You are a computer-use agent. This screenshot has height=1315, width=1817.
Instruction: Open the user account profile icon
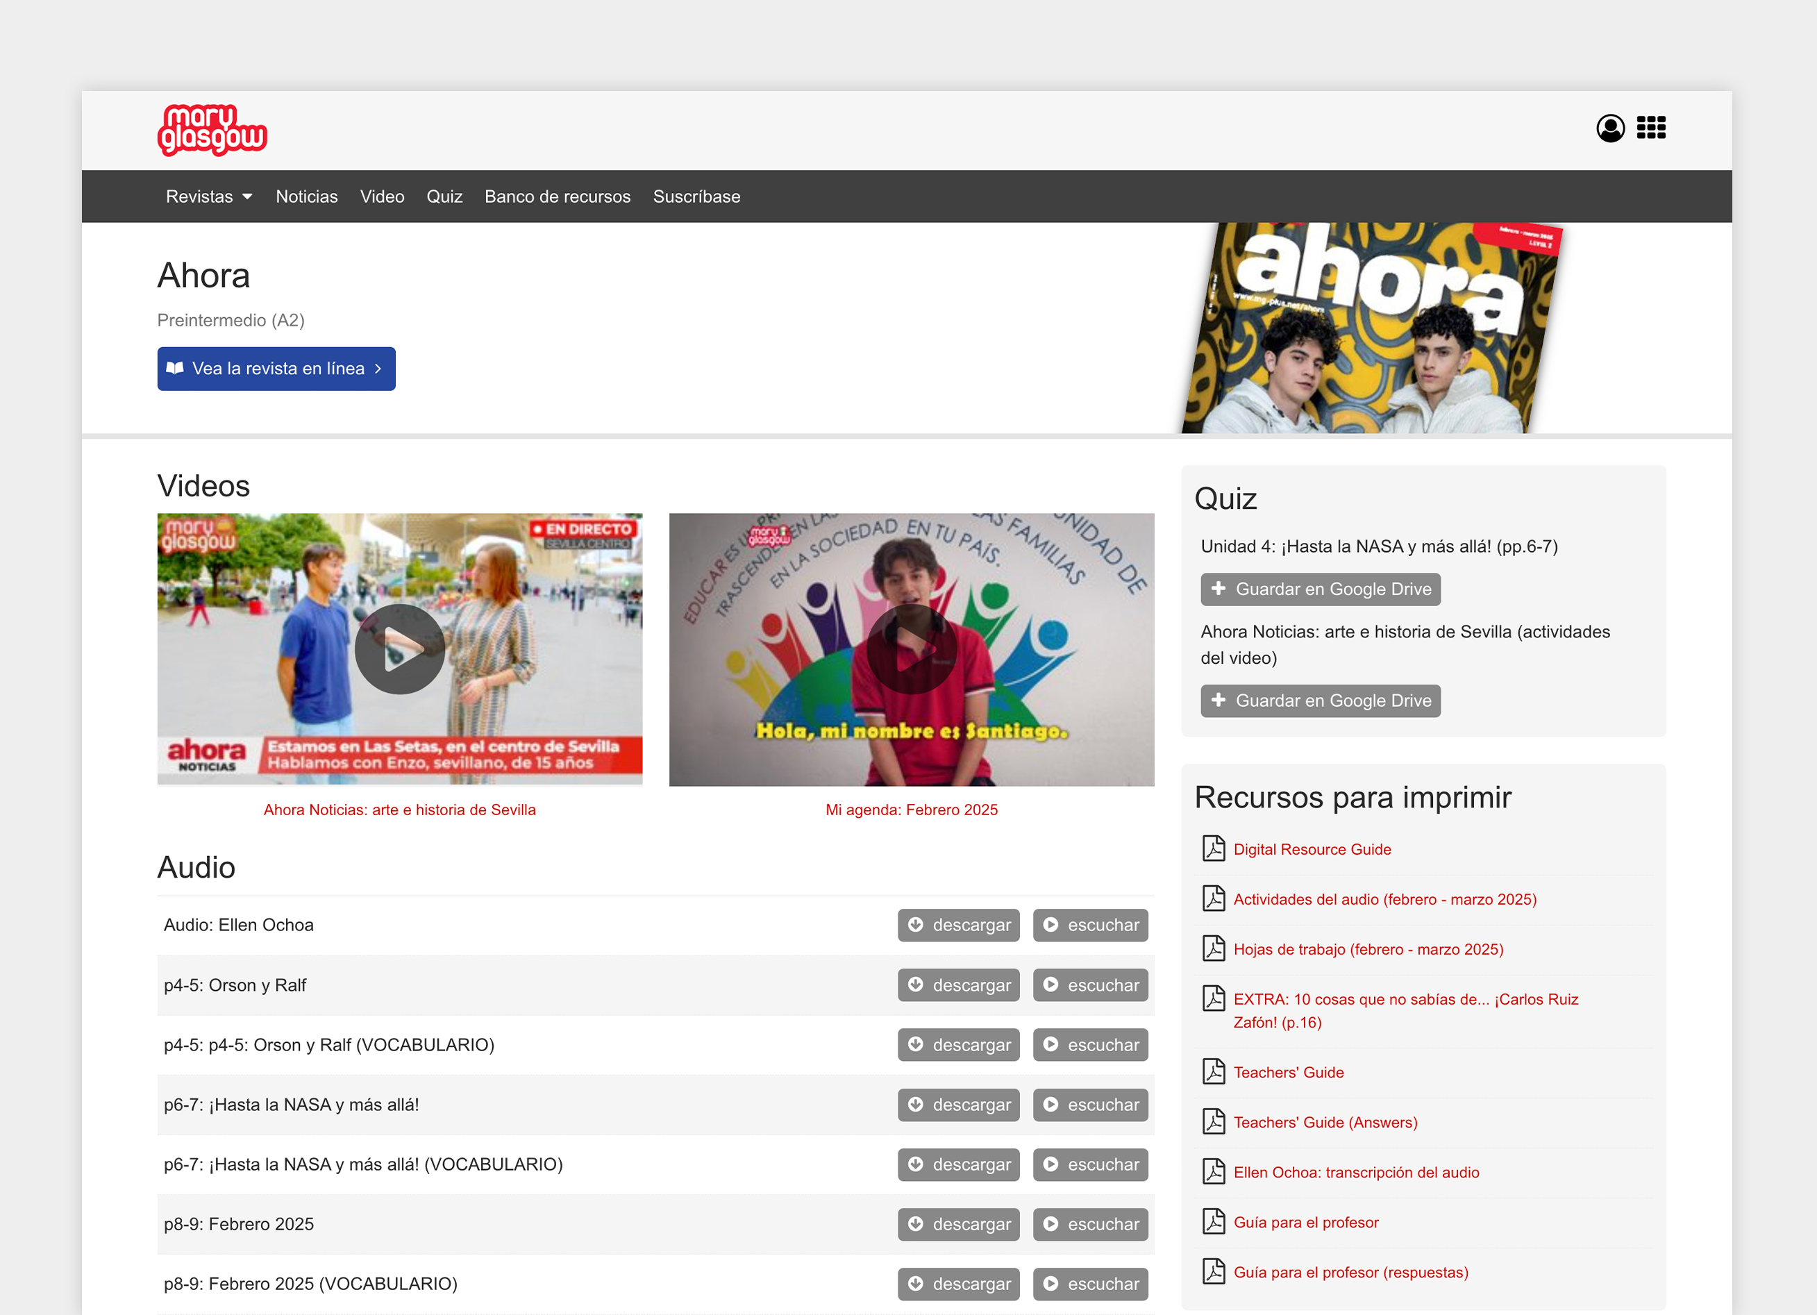pos(1609,128)
